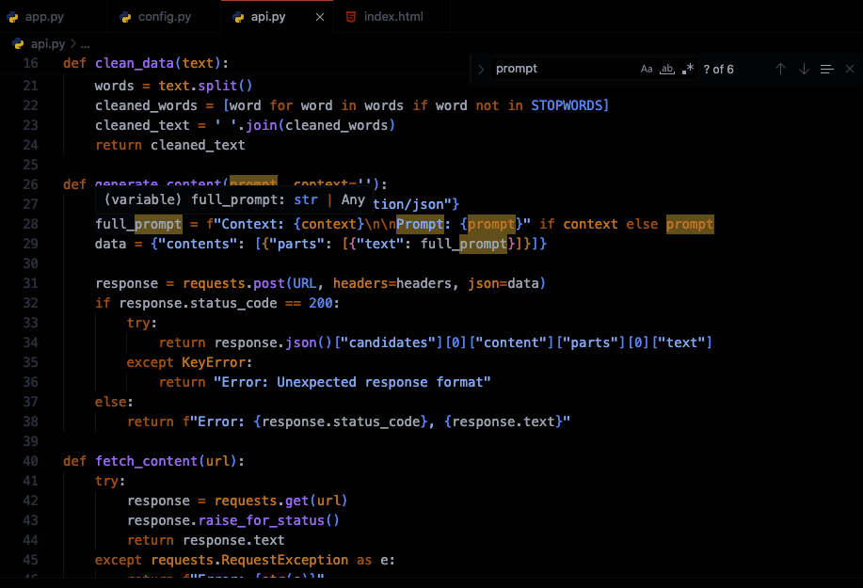Toggle Match Whole Word option
This screenshot has height=588, width=863.
click(667, 69)
